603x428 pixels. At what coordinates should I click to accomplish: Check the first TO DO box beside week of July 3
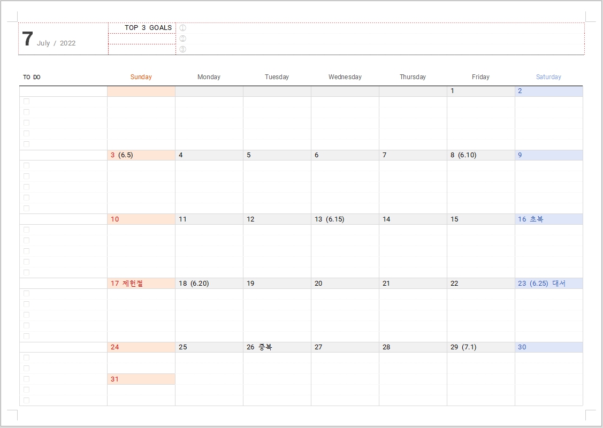point(27,166)
